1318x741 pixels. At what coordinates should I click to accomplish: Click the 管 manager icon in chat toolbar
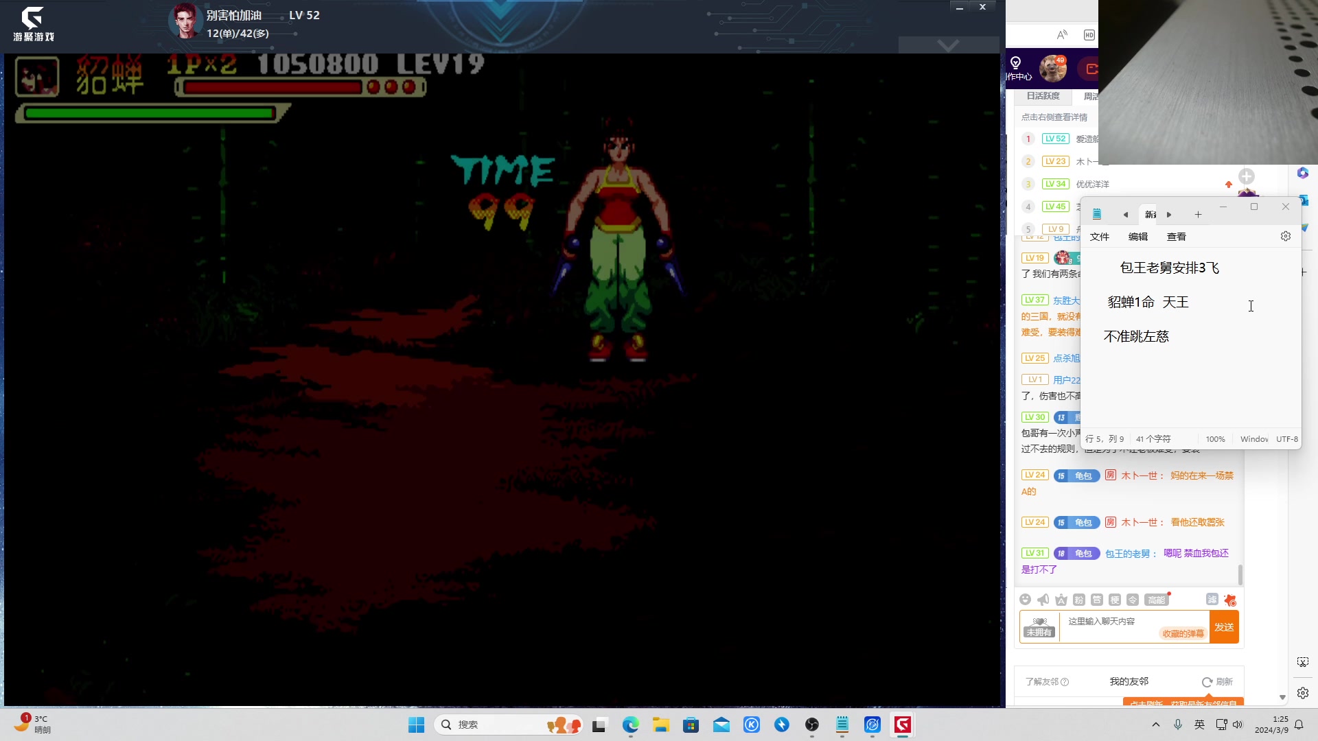(x=1097, y=600)
